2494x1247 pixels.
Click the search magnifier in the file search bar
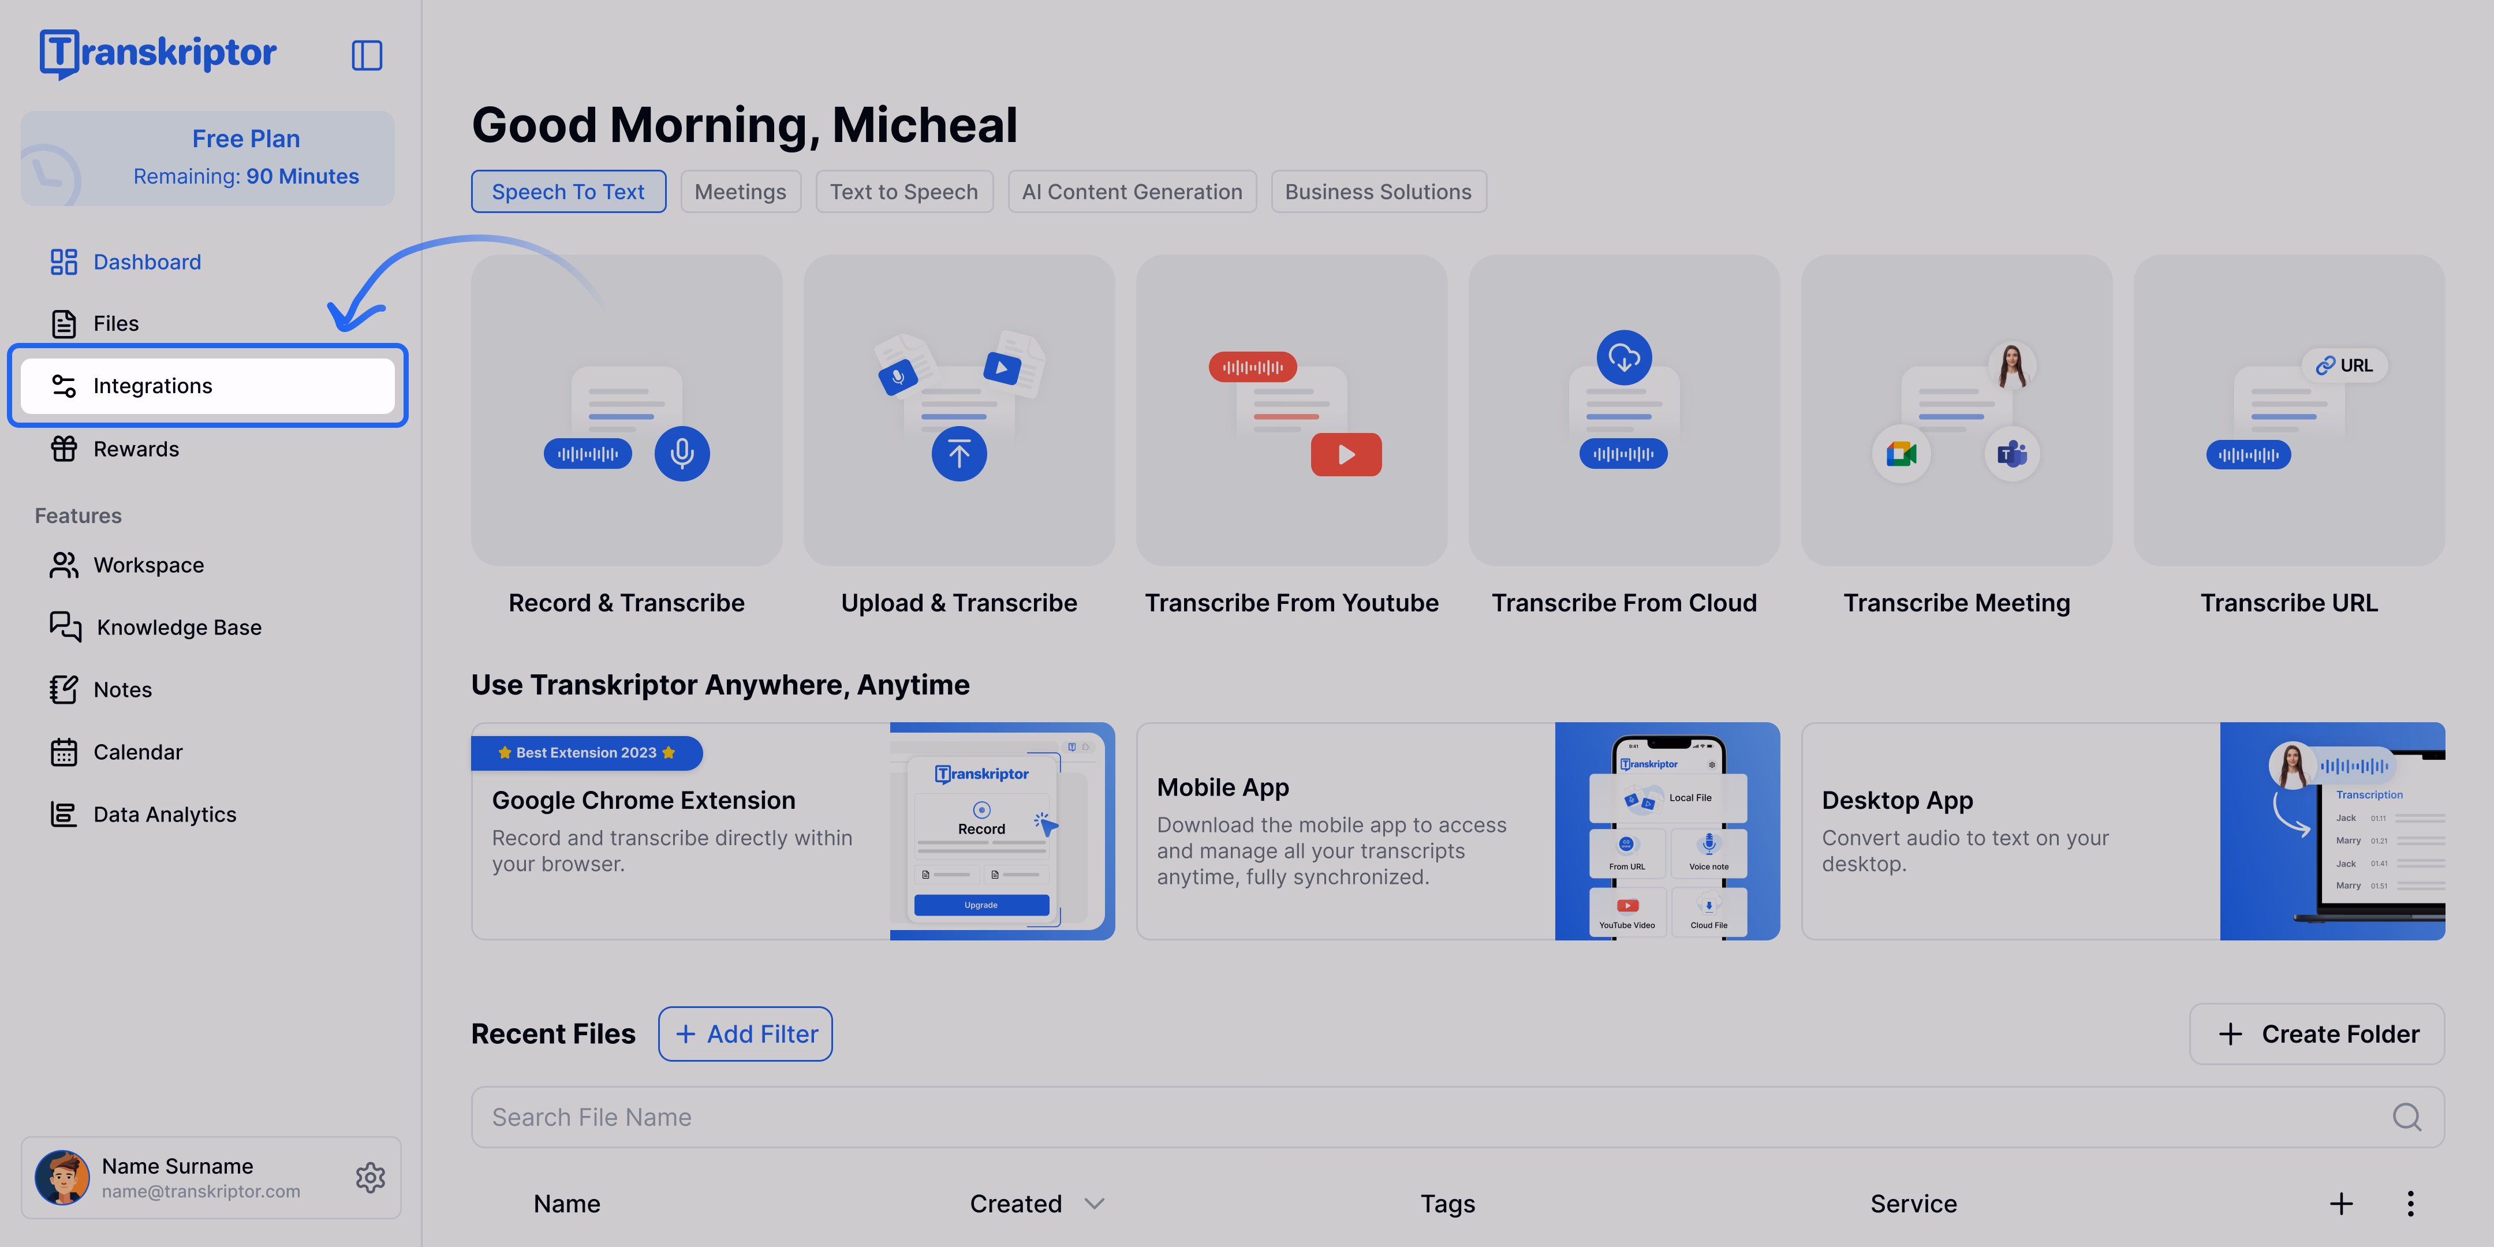point(2408,1117)
